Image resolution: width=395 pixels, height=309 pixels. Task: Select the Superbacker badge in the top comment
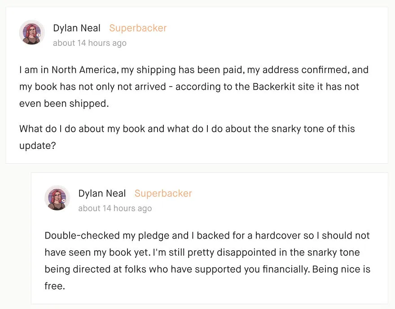138,28
